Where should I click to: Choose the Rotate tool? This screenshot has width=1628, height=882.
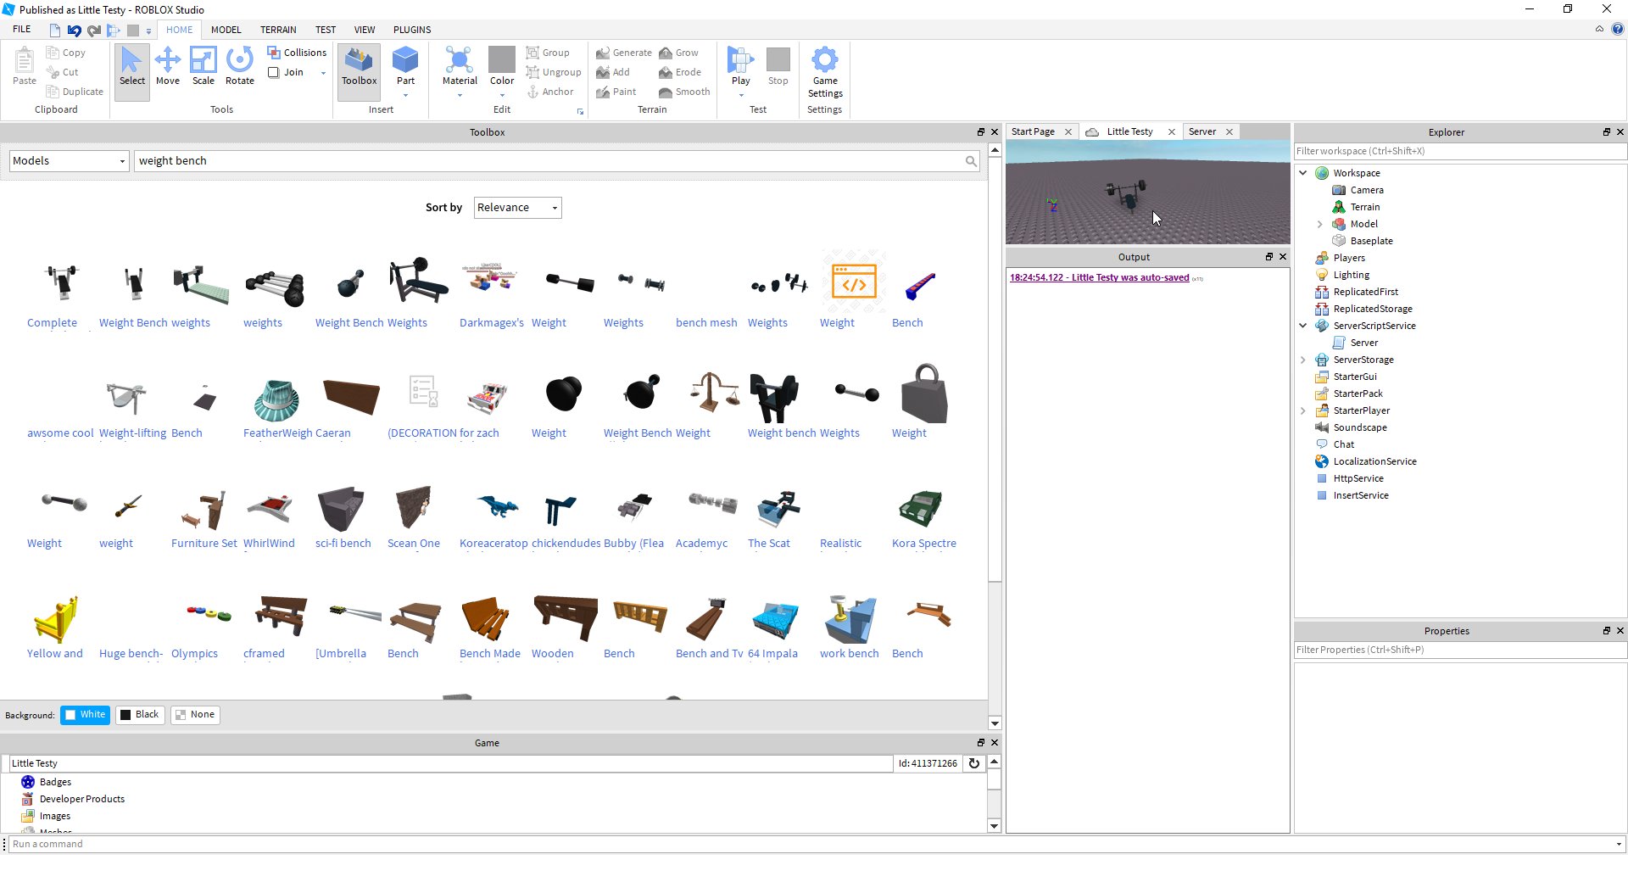(x=240, y=67)
